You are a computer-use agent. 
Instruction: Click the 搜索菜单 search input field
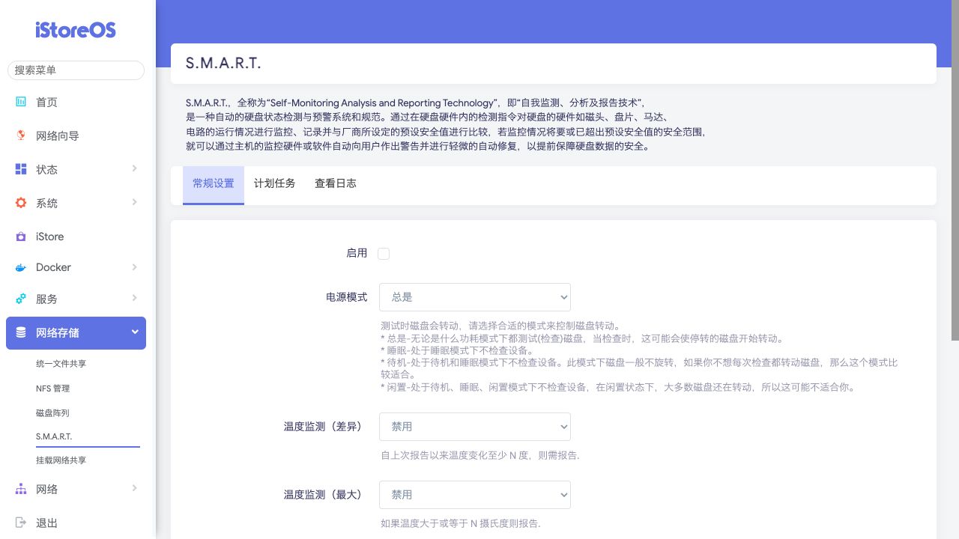tap(76, 70)
